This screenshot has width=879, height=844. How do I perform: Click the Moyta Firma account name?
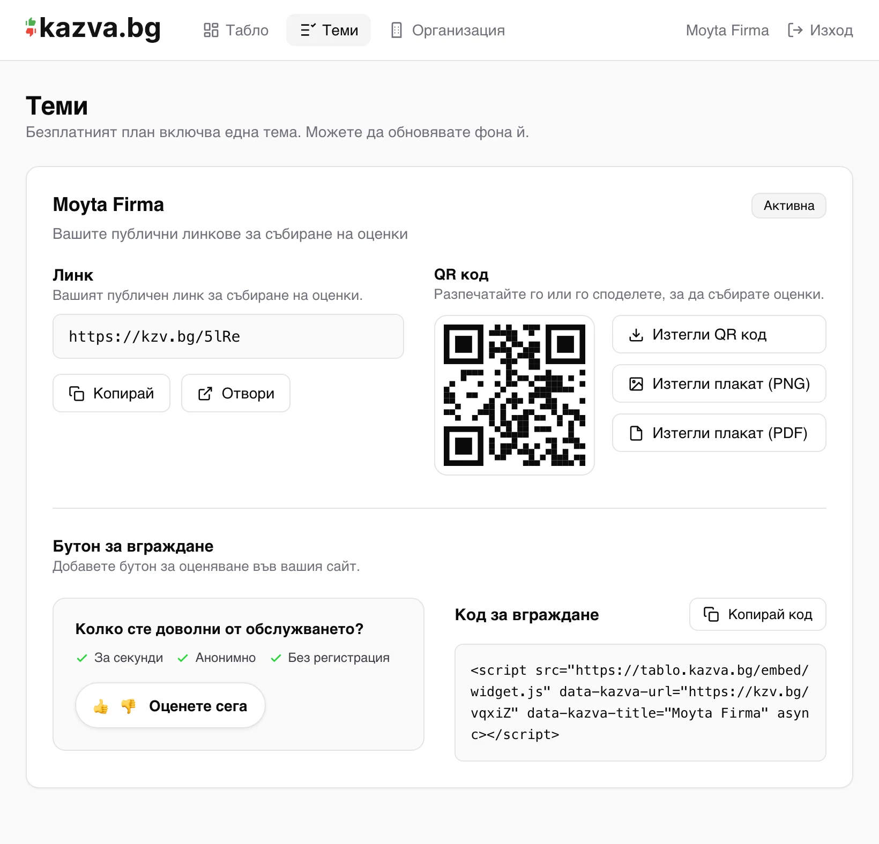pyautogui.click(x=727, y=30)
